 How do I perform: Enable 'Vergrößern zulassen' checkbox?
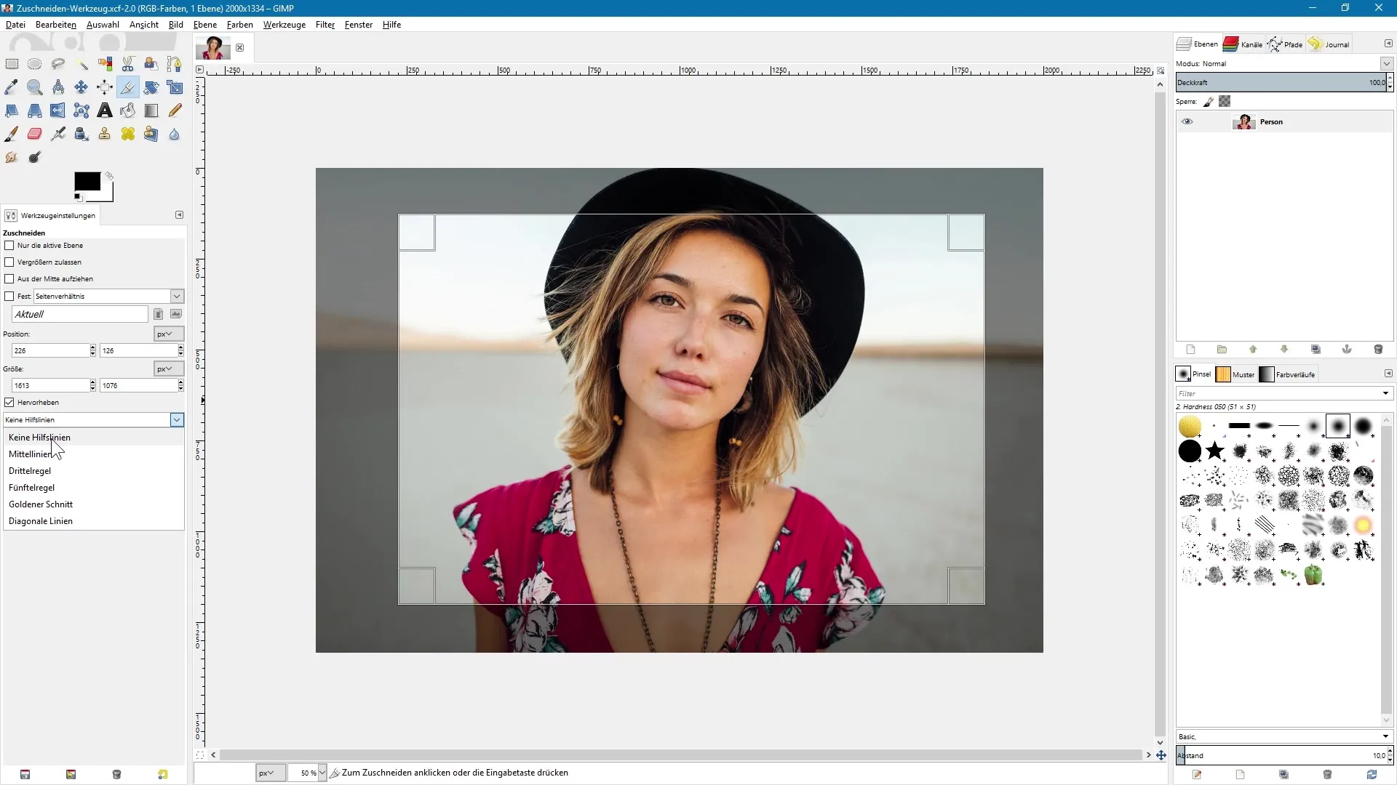click(9, 262)
